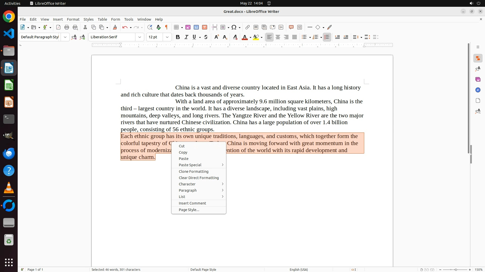Click the Superscript icon

point(216,37)
